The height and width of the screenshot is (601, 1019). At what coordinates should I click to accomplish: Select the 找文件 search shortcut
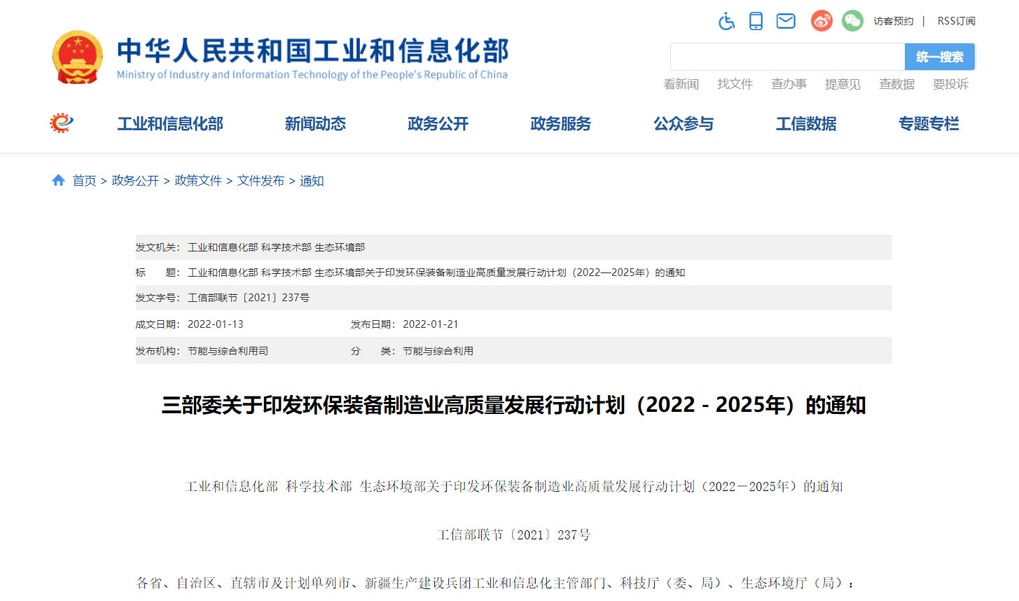point(735,84)
